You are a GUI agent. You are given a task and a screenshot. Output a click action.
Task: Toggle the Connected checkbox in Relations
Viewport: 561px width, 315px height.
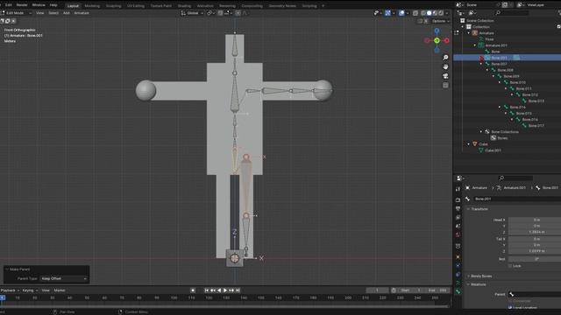(510, 301)
